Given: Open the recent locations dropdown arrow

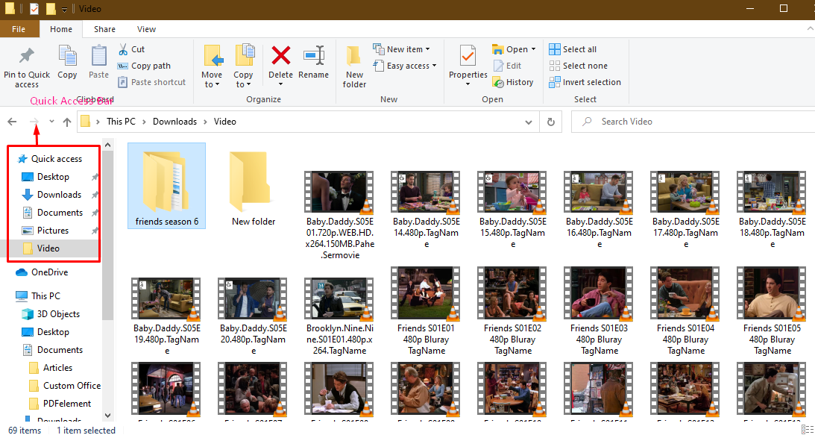Looking at the screenshot, I should pyautogui.click(x=51, y=122).
